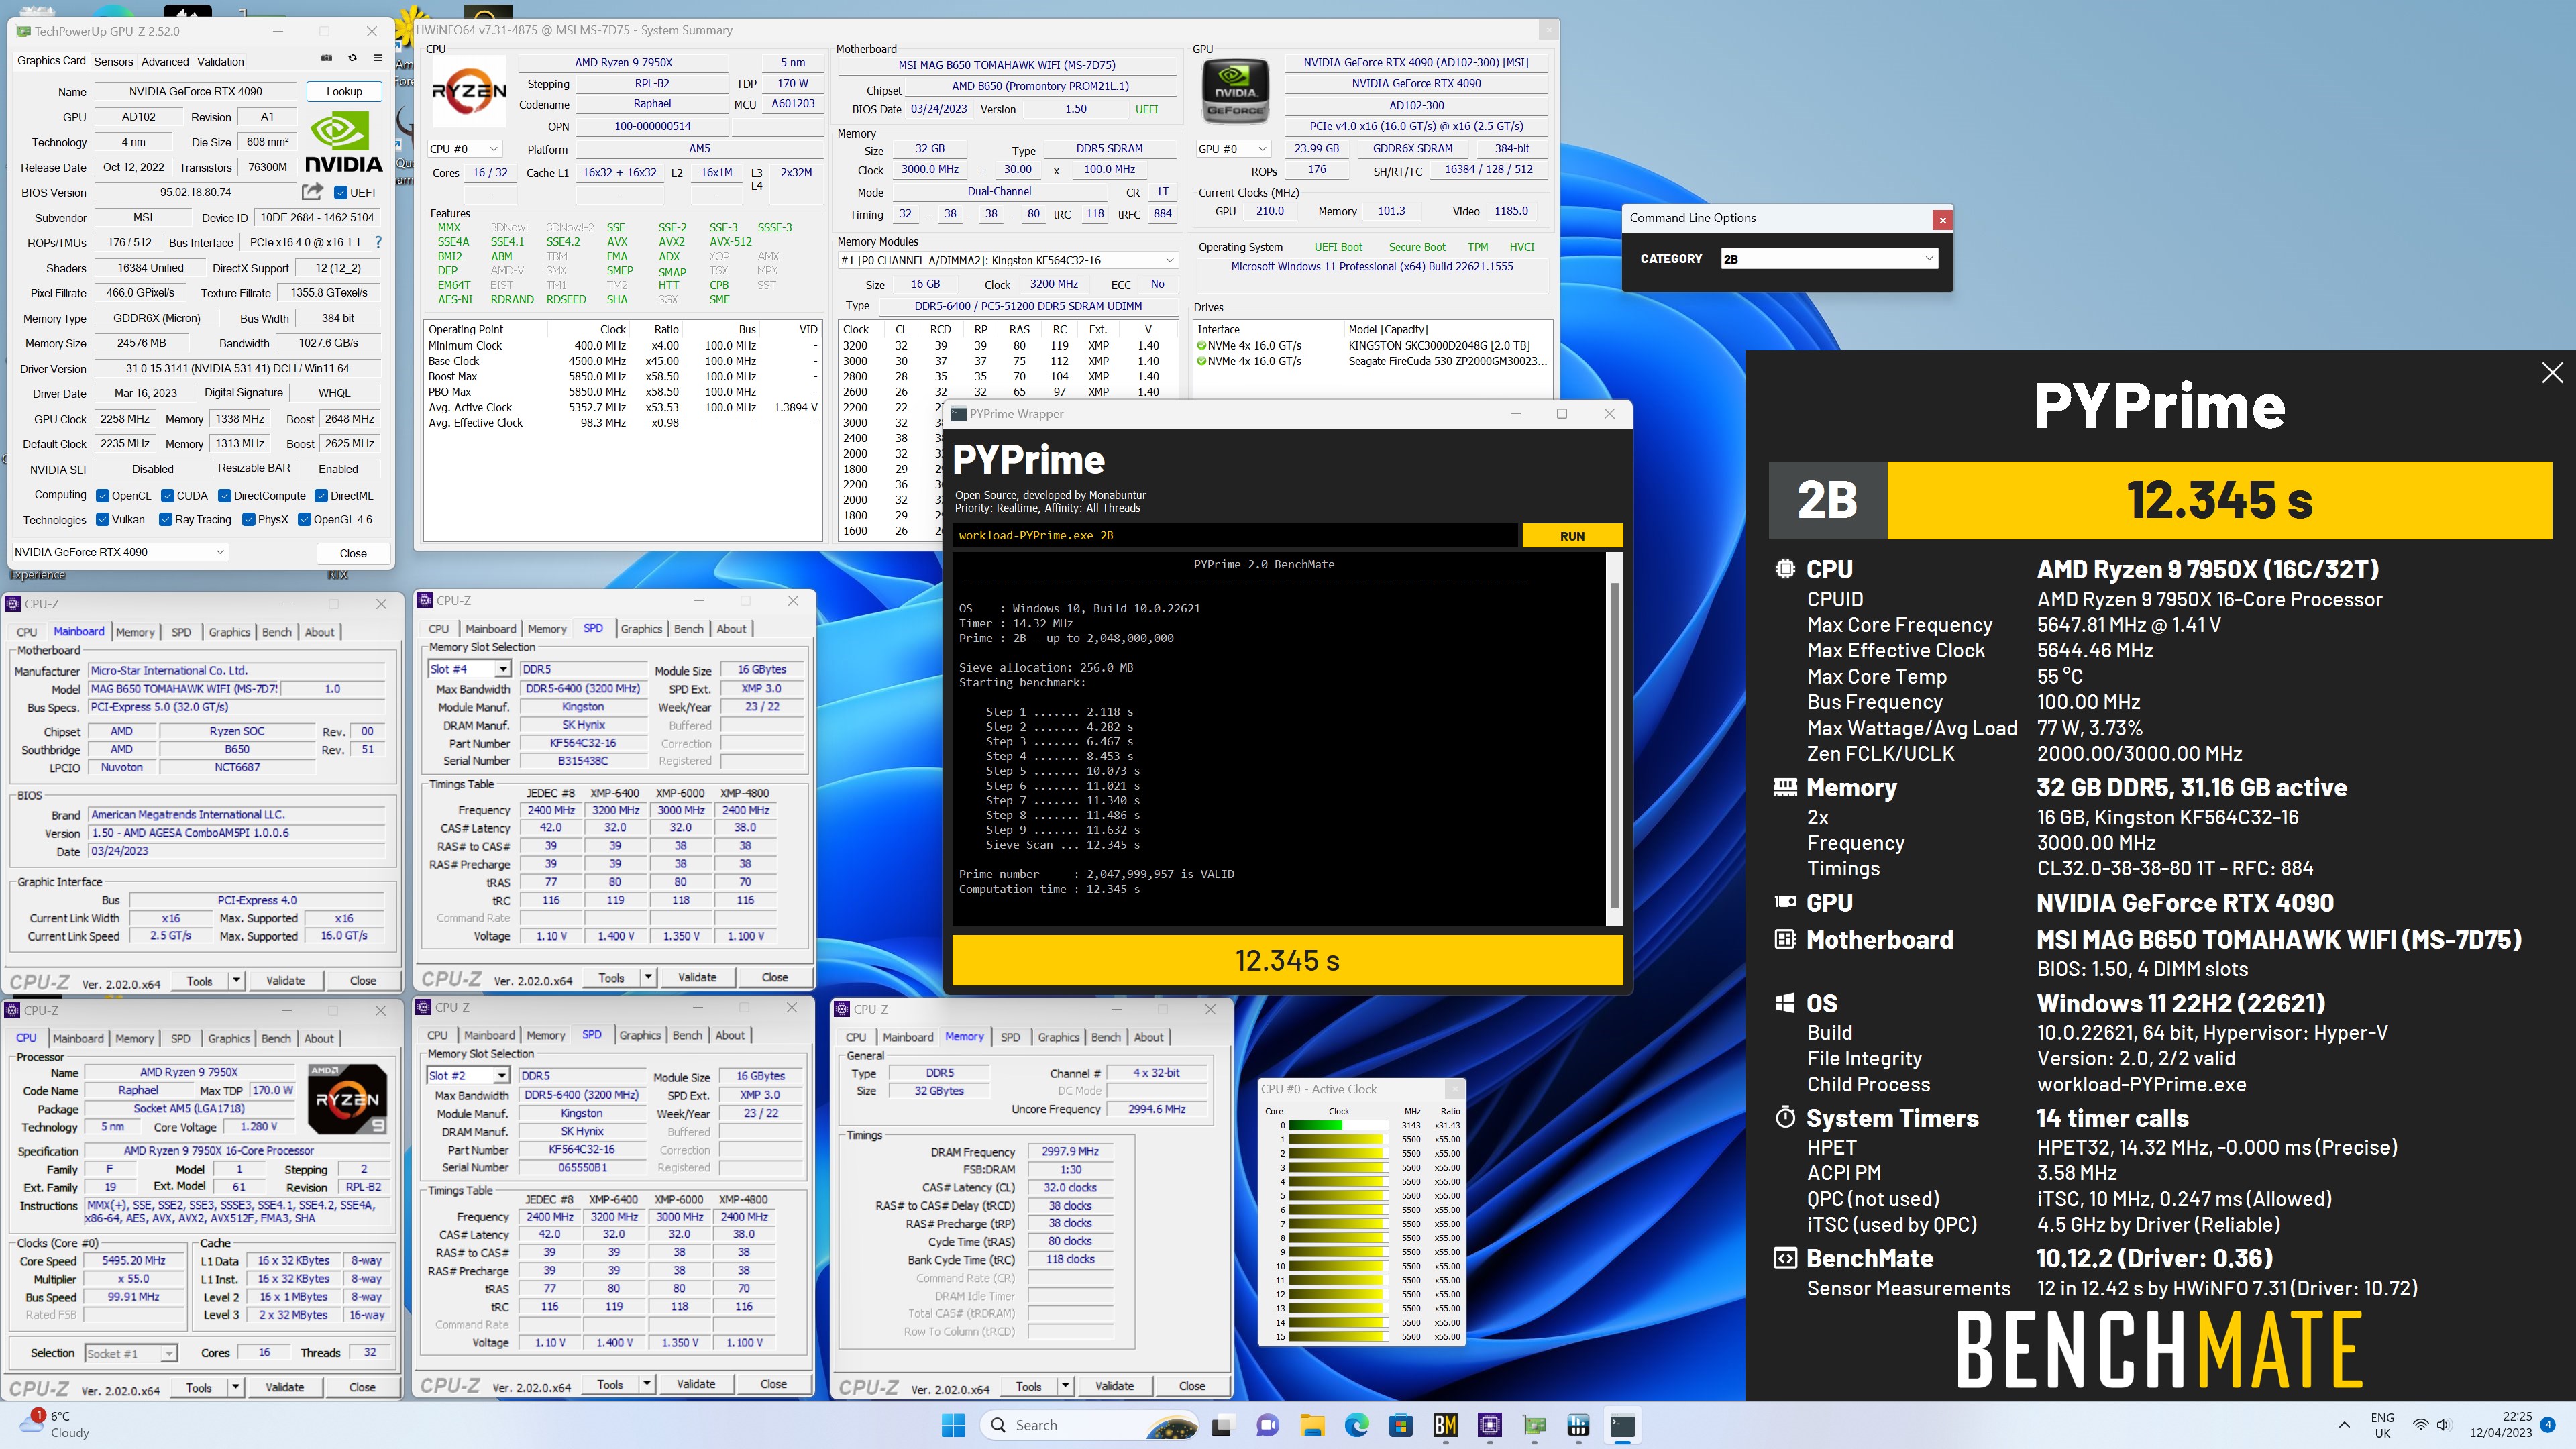Toggle the OpenCL checkbox
The width and height of the screenshot is (2576, 1449).
102,495
